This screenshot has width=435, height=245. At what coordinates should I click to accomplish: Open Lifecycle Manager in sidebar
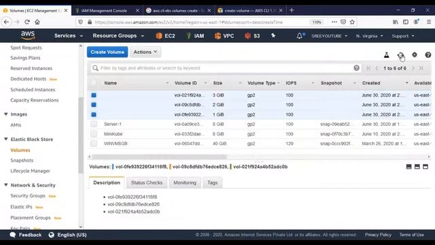tap(30, 171)
